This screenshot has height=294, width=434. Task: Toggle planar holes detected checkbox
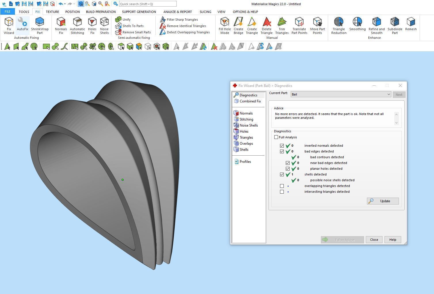[288, 169]
